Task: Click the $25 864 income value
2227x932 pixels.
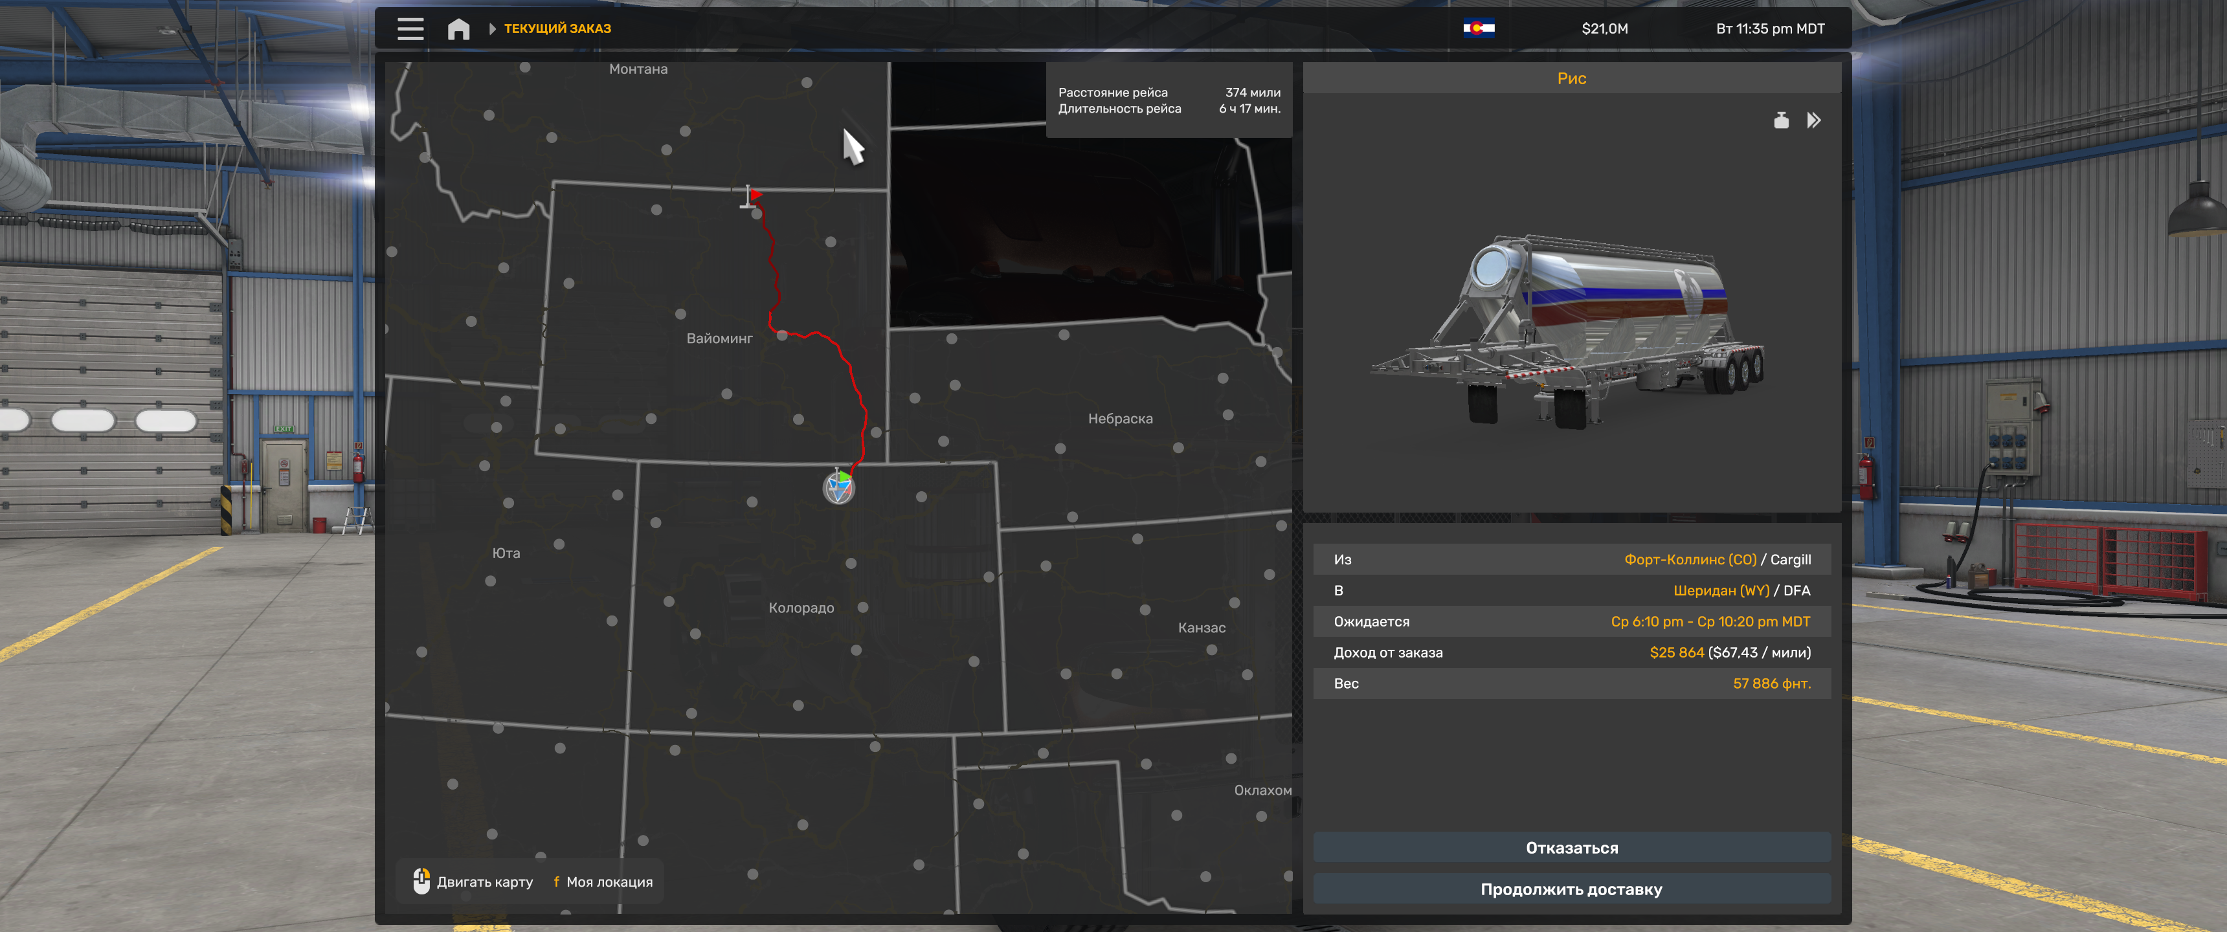Action: (1676, 653)
